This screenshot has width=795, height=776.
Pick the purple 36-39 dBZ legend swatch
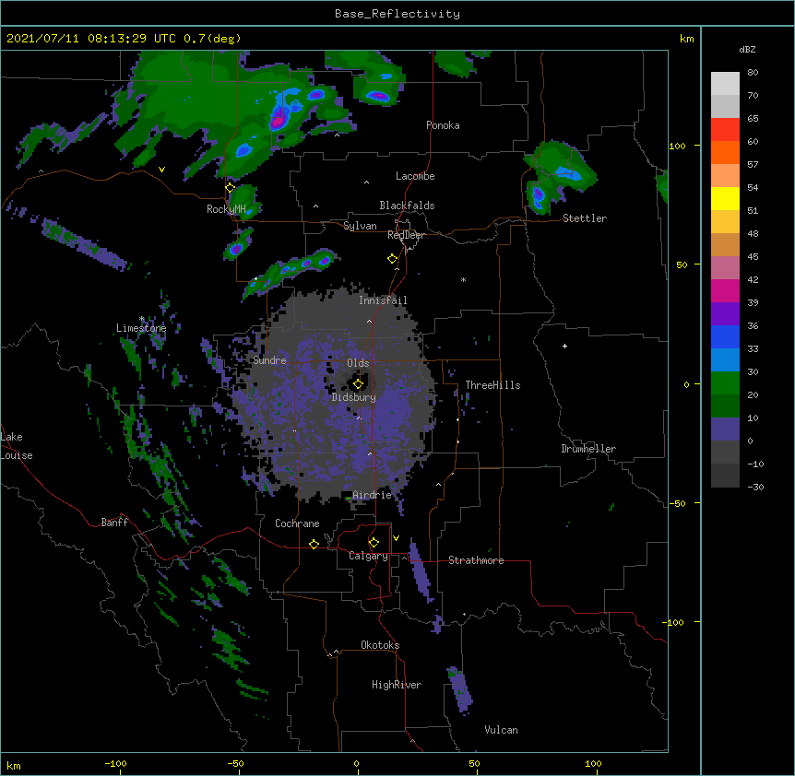tap(725, 314)
